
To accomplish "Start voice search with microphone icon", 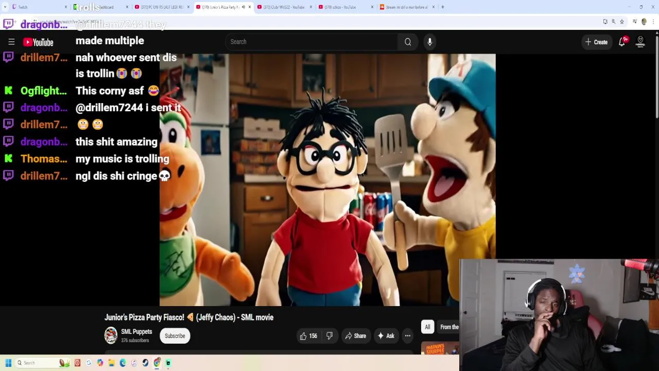I will (x=430, y=42).
